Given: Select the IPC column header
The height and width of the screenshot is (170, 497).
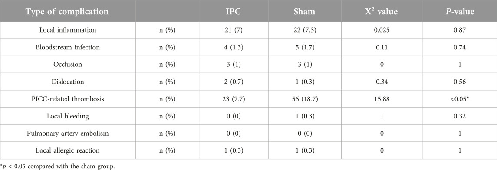Looking at the screenshot, I should click(233, 12).
